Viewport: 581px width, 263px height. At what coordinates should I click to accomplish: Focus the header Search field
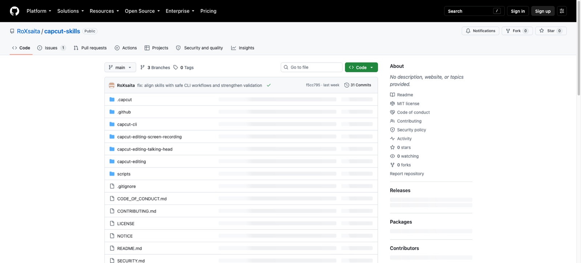[x=474, y=11]
